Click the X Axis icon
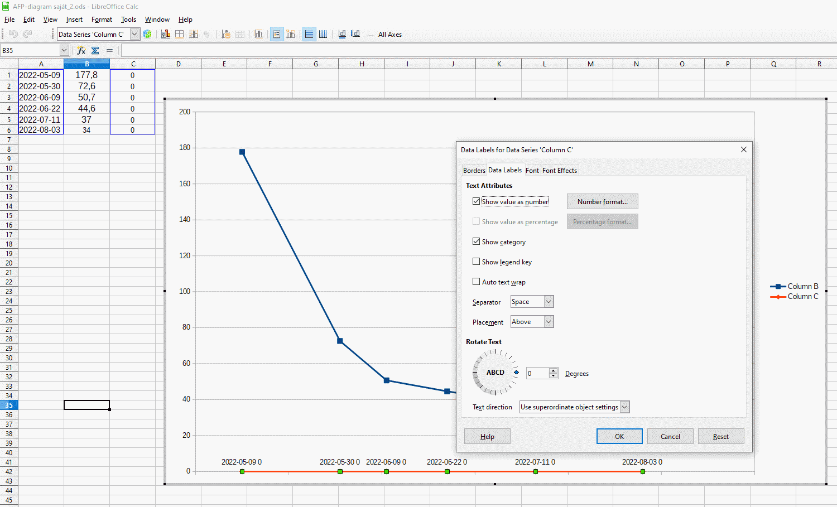This screenshot has height=507, width=837. click(342, 34)
